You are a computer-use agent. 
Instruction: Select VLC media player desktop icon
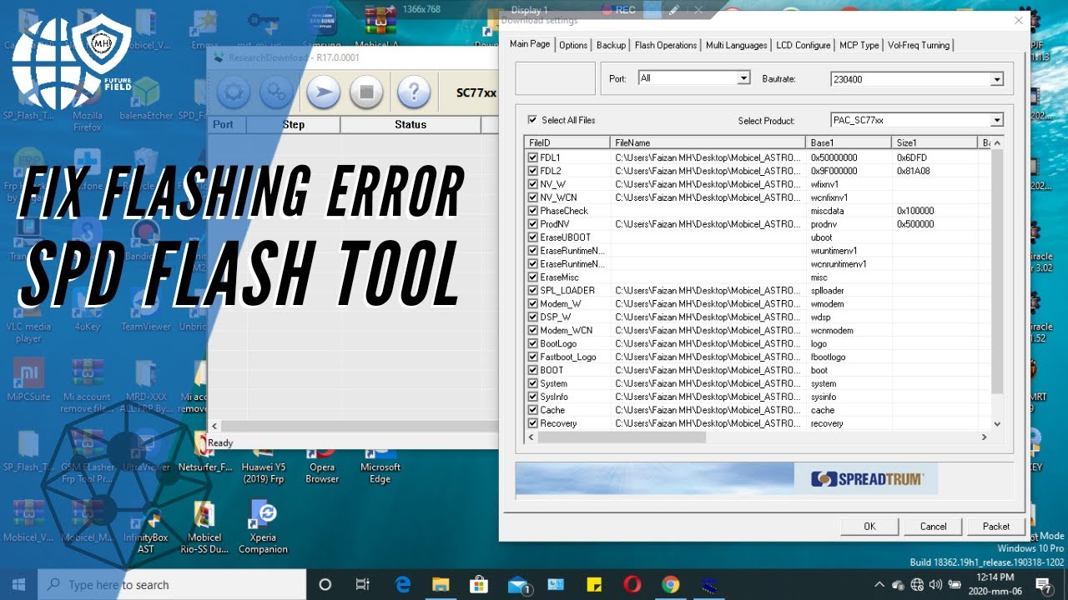tap(28, 315)
